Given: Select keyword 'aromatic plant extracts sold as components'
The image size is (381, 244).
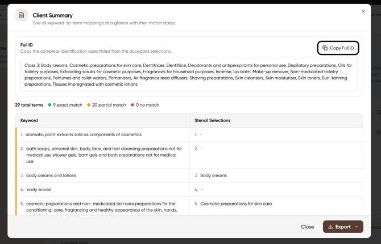Looking at the screenshot, I should (x=84, y=134).
